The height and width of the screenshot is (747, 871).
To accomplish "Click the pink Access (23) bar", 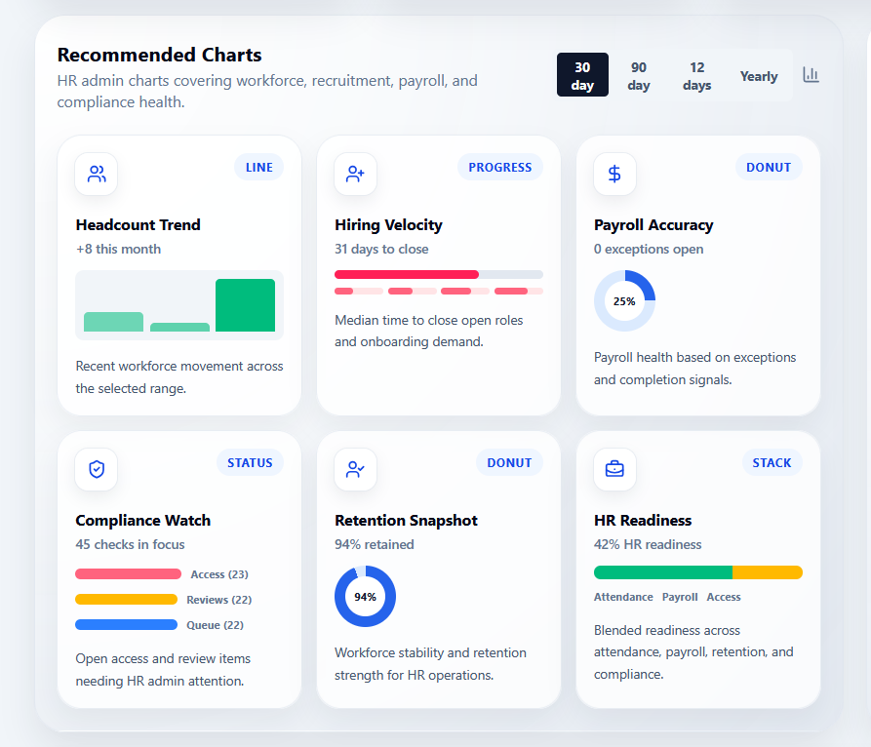I will [x=129, y=573].
